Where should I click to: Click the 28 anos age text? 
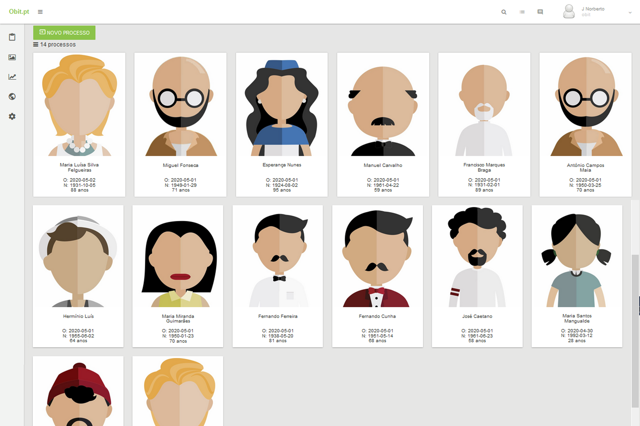click(x=577, y=340)
